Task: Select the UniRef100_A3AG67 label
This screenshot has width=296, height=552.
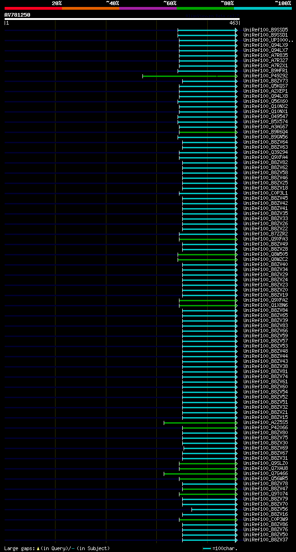Action: pos(265,127)
